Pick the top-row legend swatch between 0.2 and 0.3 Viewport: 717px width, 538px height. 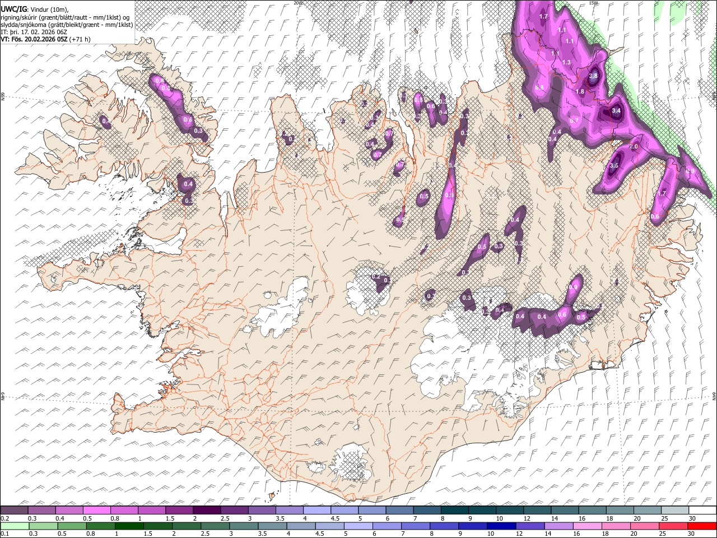coord(15,511)
